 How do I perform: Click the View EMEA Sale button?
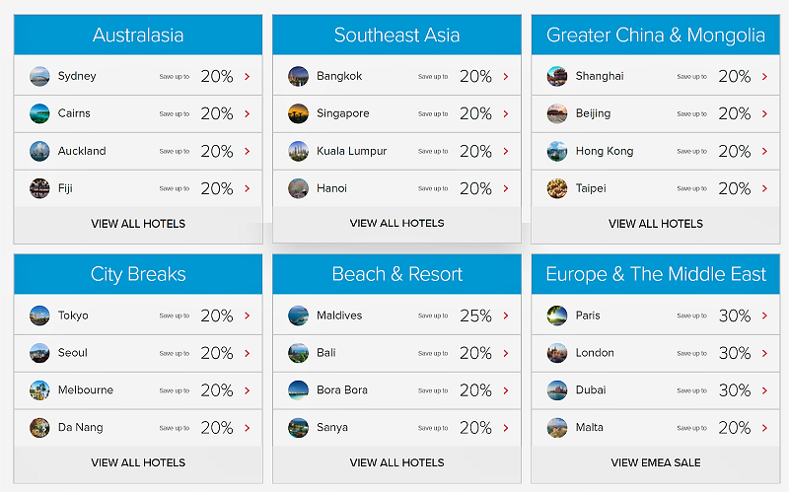[x=656, y=462]
